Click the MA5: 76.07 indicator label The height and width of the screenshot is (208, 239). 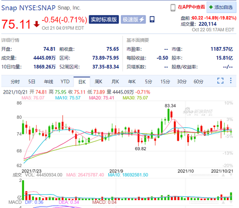[33, 98]
